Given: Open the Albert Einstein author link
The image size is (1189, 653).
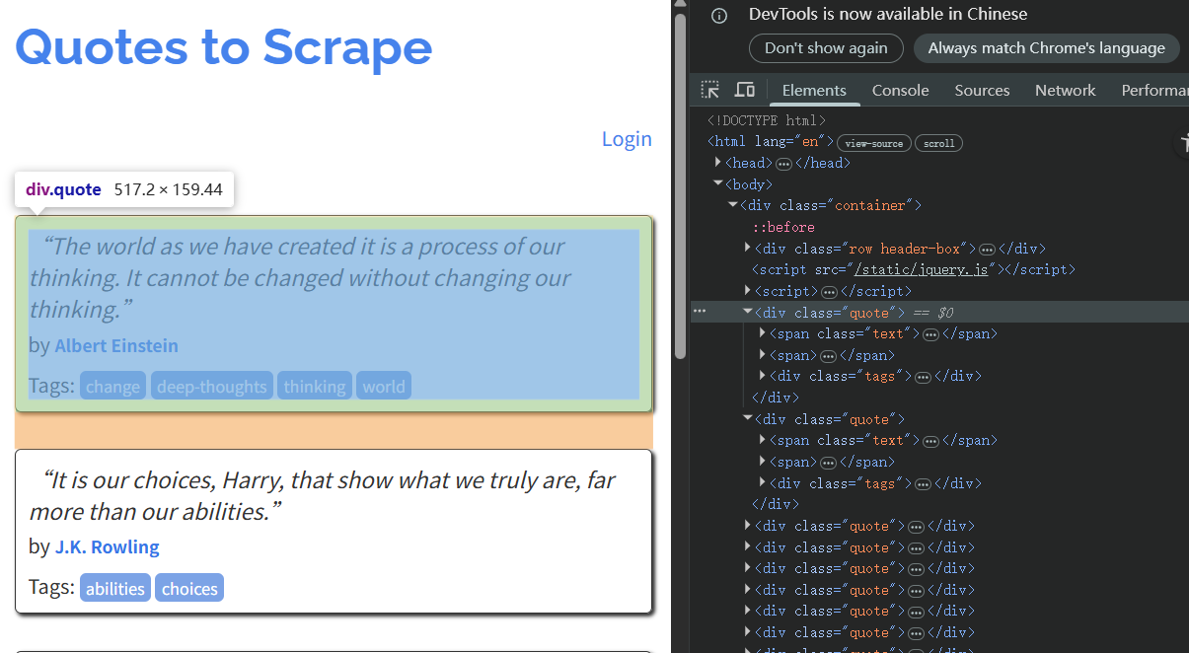Looking at the screenshot, I should click(x=116, y=345).
